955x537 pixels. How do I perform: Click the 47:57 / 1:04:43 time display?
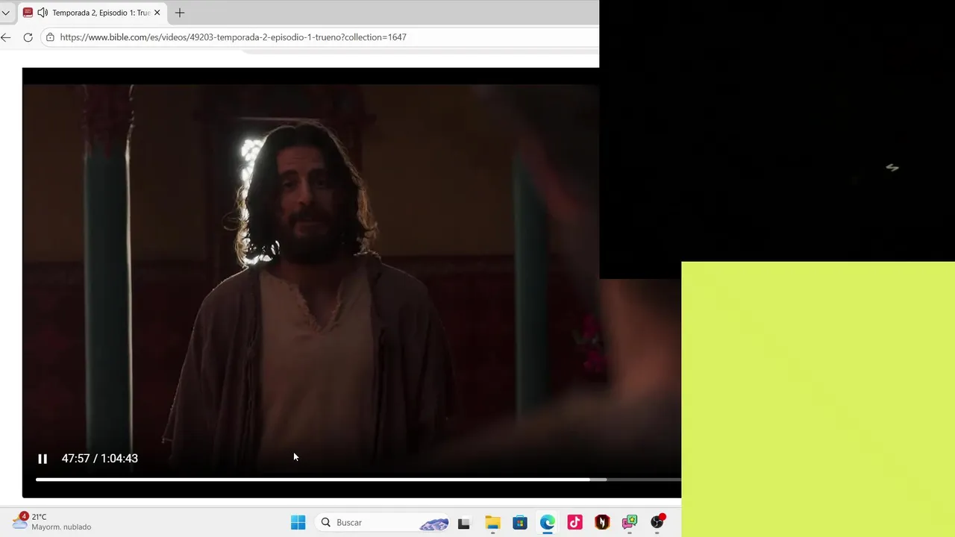(x=100, y=459)
